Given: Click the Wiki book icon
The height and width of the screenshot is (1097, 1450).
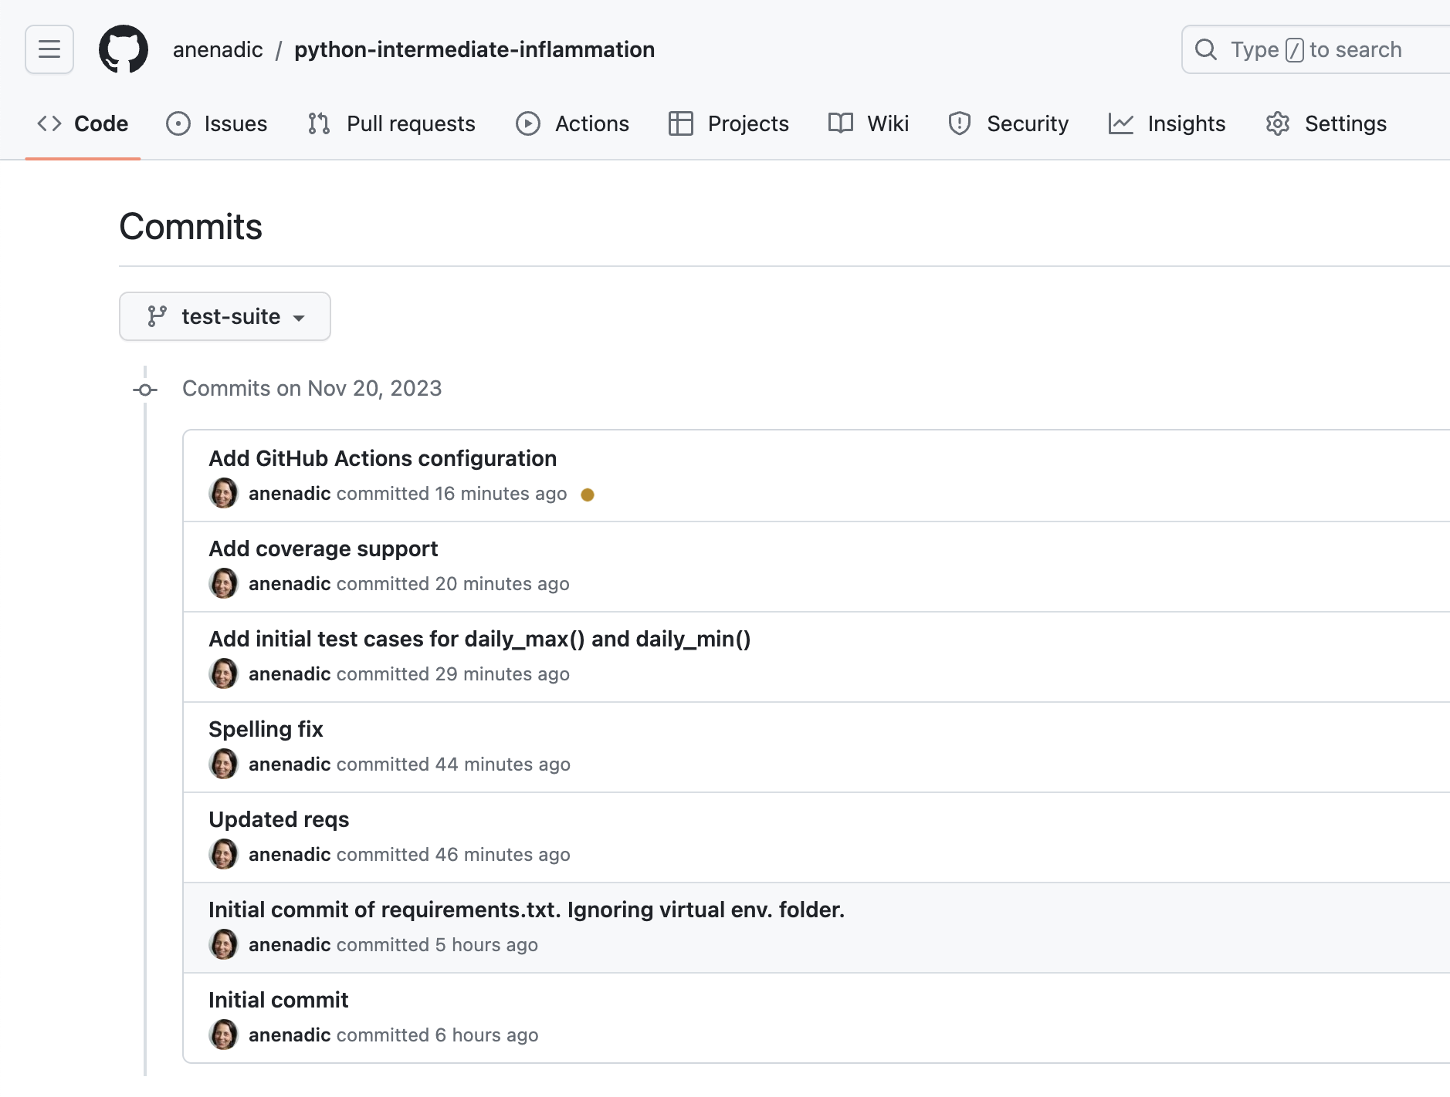Looking at the screenshot, I should pos(841,123).
